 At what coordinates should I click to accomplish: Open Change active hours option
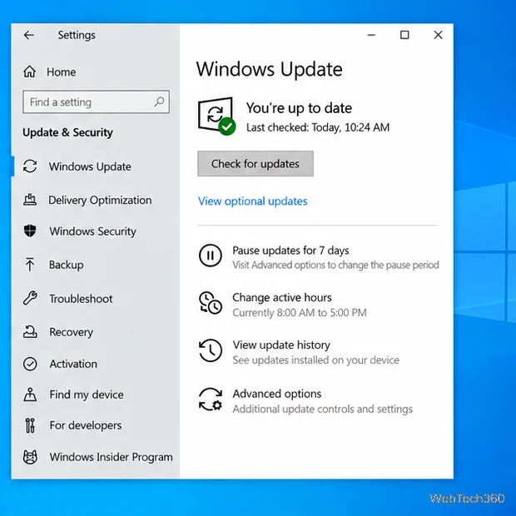[282, 297]
